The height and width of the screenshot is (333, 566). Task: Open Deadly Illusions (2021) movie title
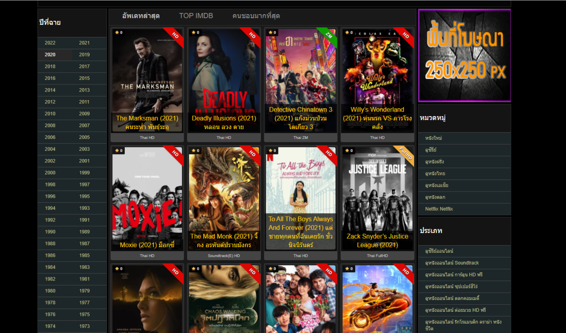(x=224, y=122)
